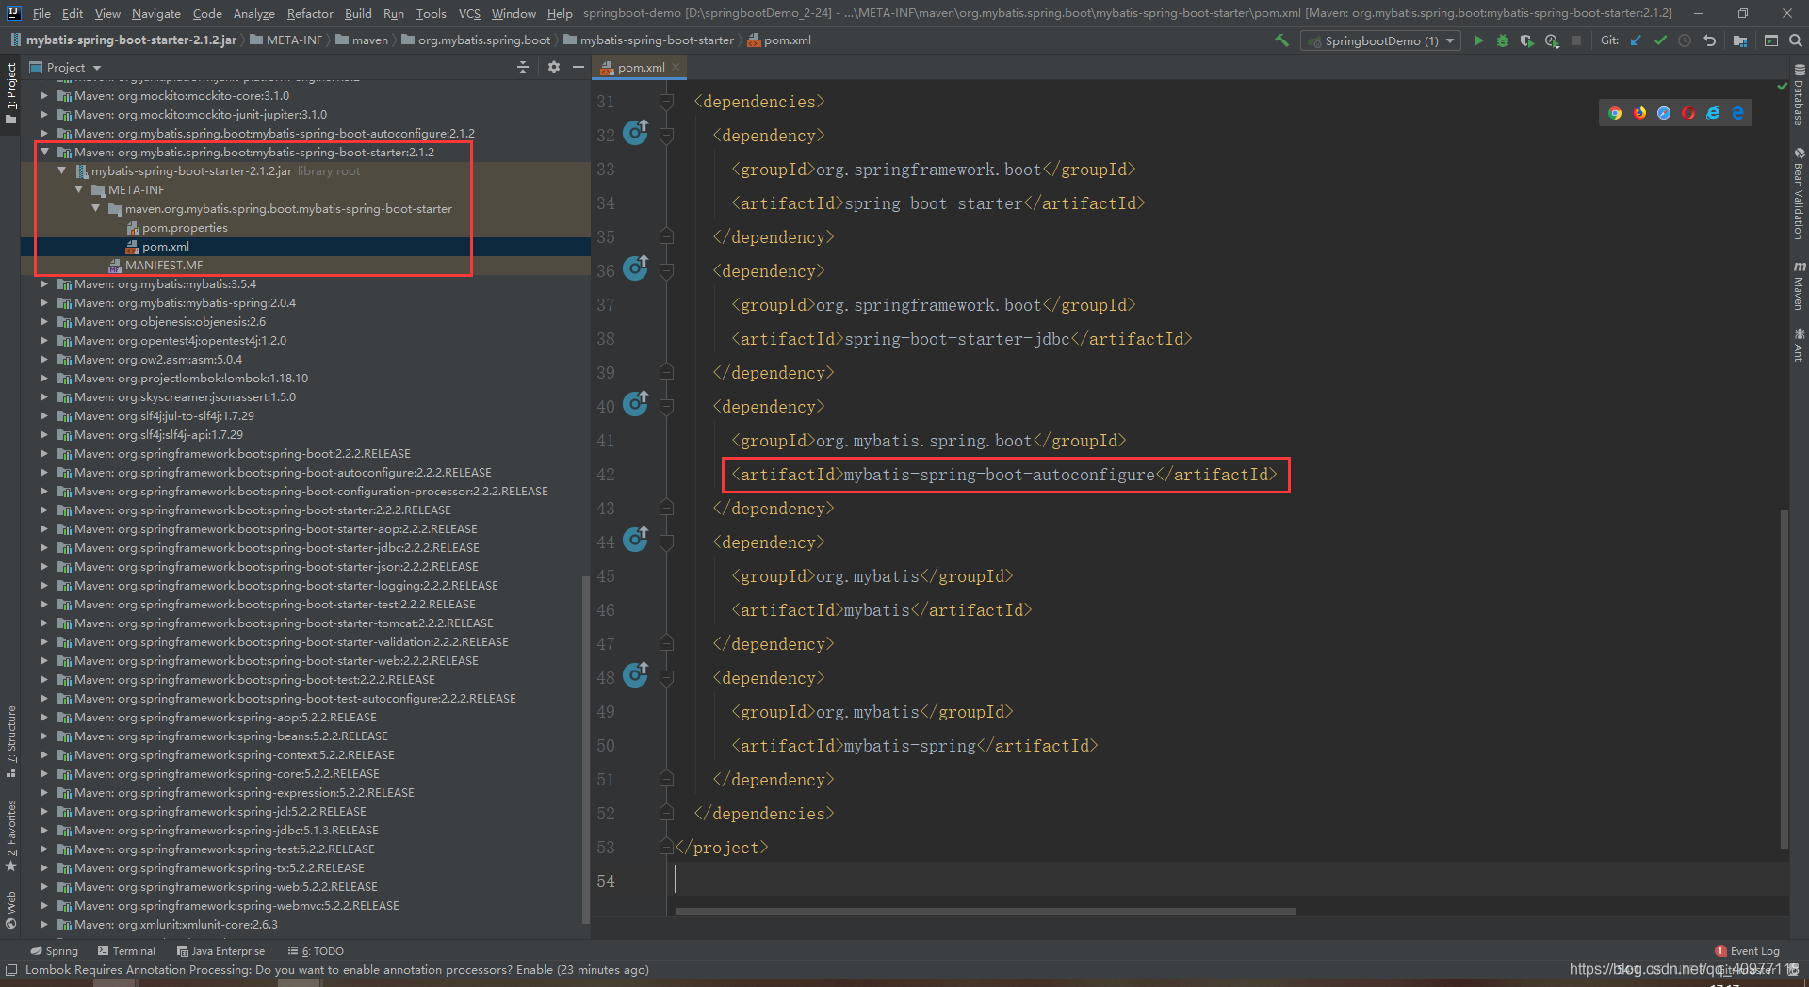Open the Navigate menu
This screenshot has width=1809, height=987.
(155, 13)
